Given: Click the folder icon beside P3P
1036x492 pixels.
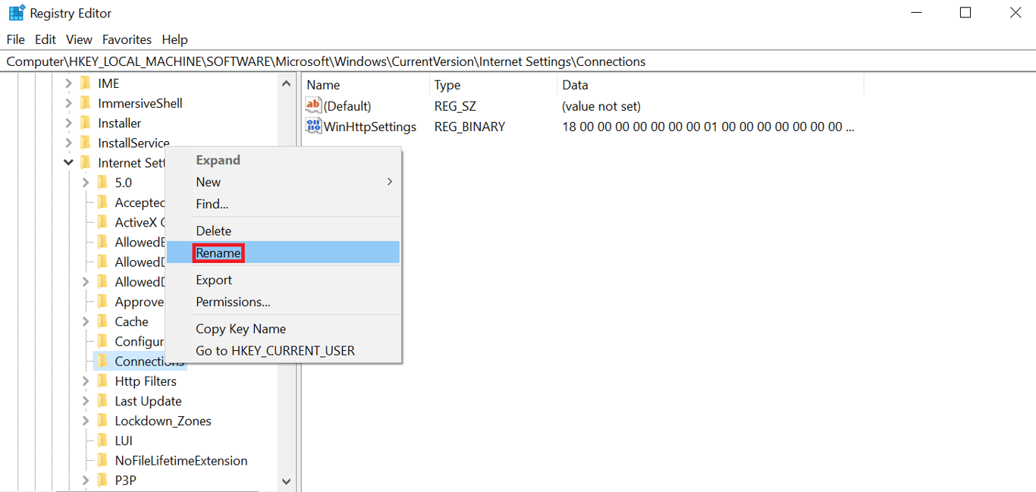Looking at the screenshot, I should pos(104,479).
